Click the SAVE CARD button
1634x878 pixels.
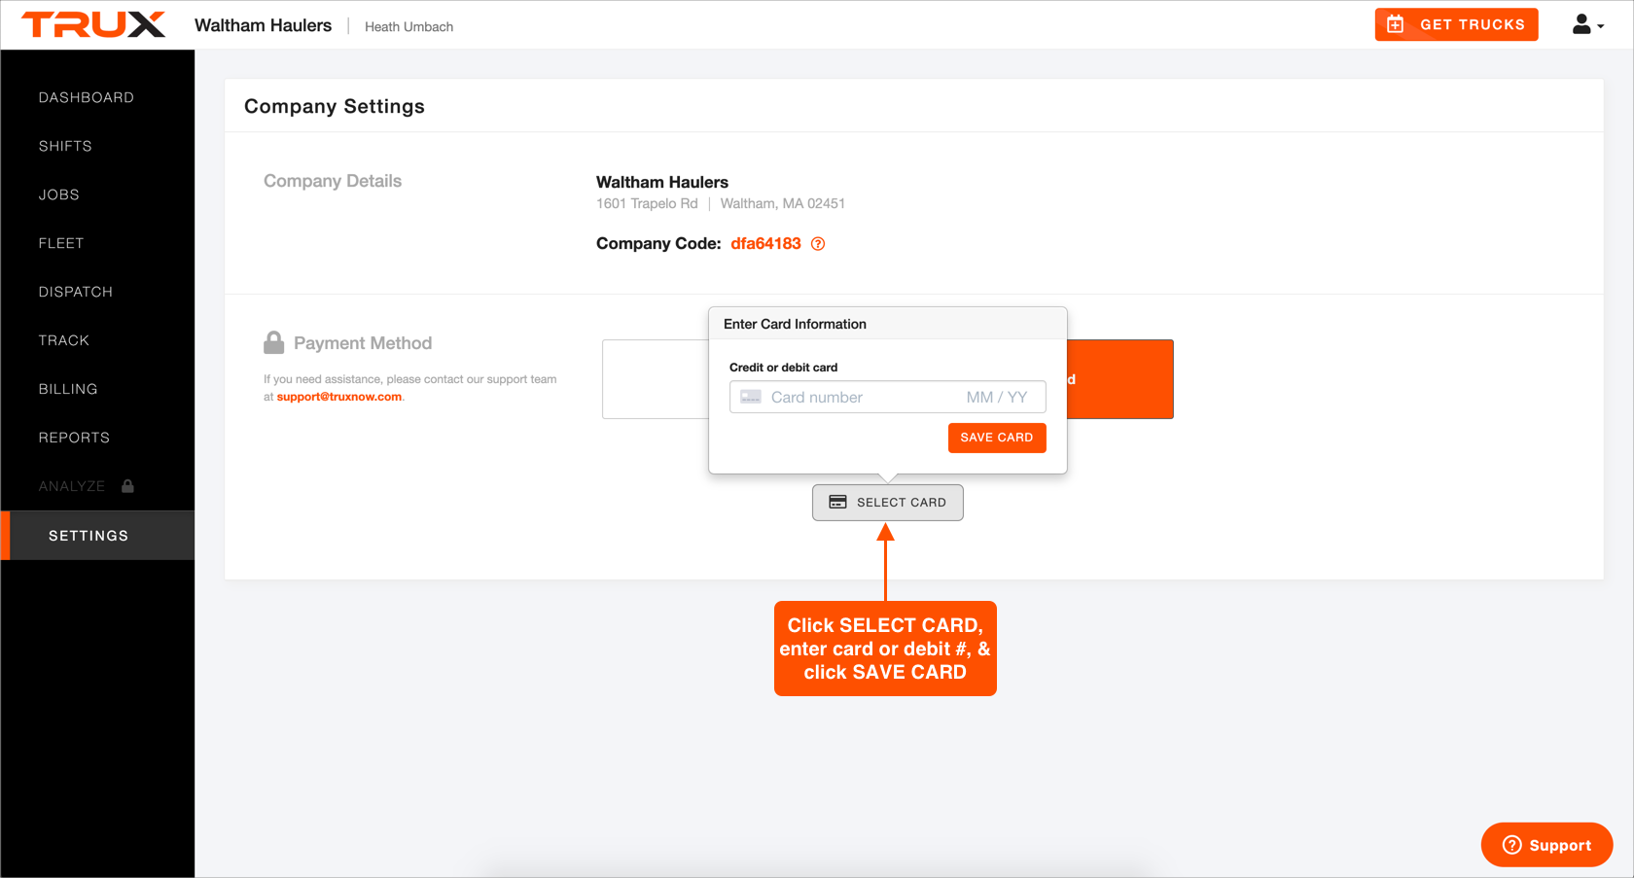[997, 438]
